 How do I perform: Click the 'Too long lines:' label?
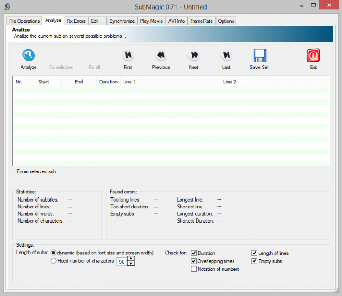tap(125, 200)
